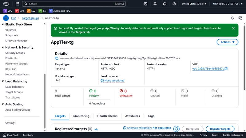Click in the AWS search field
The image size is (246, 138).
tap(74, 4)
